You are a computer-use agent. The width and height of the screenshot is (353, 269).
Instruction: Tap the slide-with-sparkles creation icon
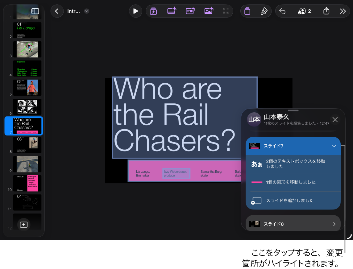tap(172, 11)
